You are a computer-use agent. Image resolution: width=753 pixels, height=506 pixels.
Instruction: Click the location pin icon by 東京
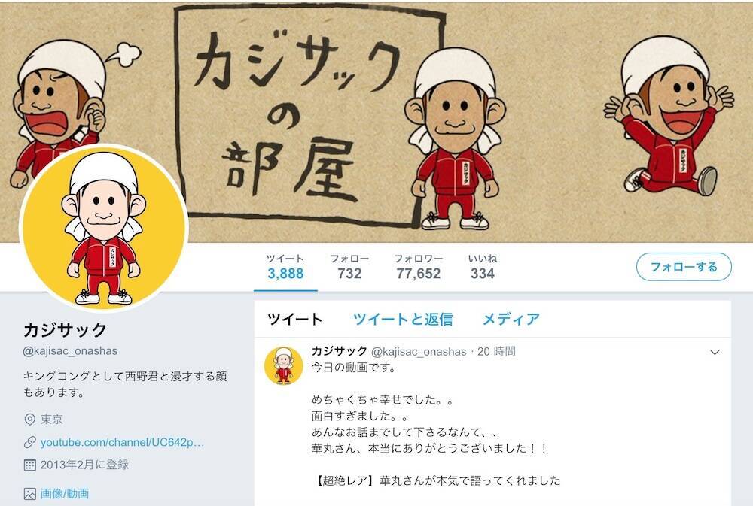[x=30, y=420]
